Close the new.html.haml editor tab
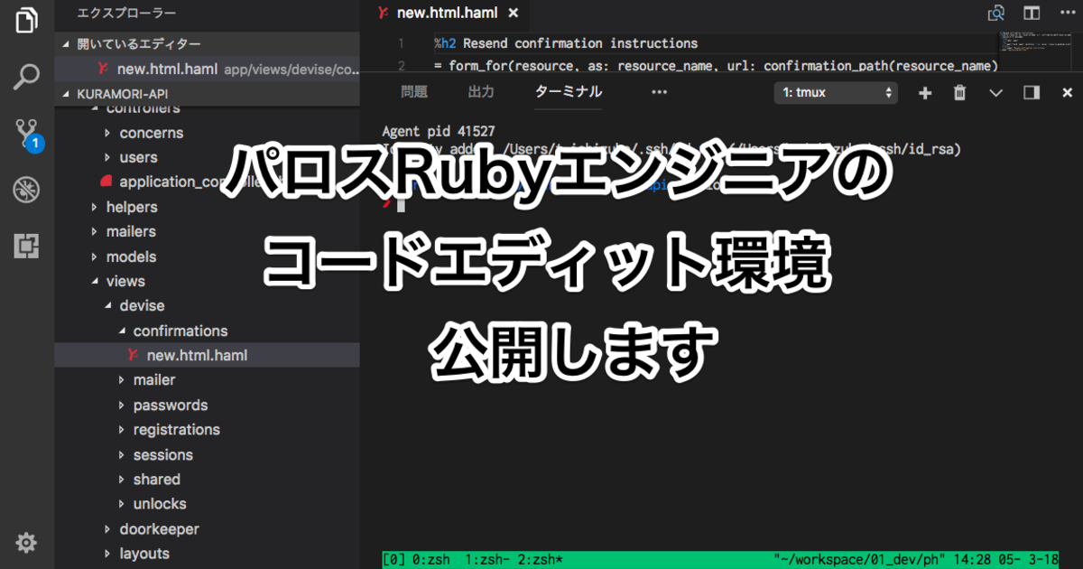 tap(514, 14)
